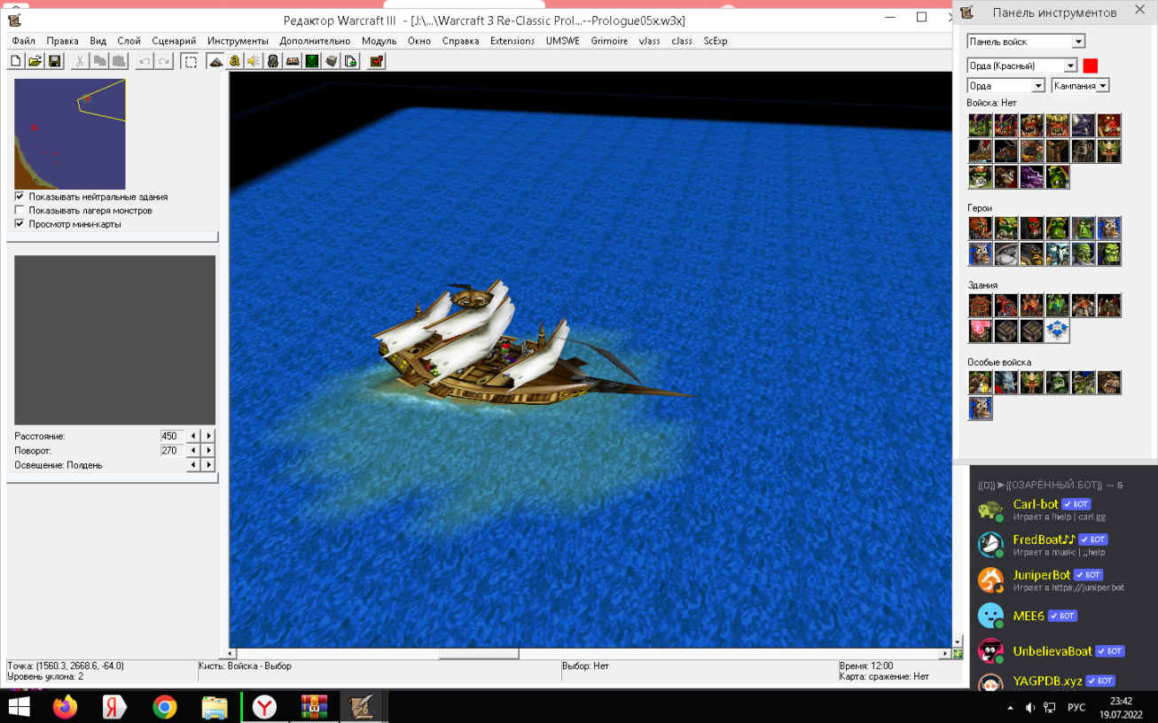Open the Сценарий menu
The height and width of the screenshot is (723, 1158).
174,41
